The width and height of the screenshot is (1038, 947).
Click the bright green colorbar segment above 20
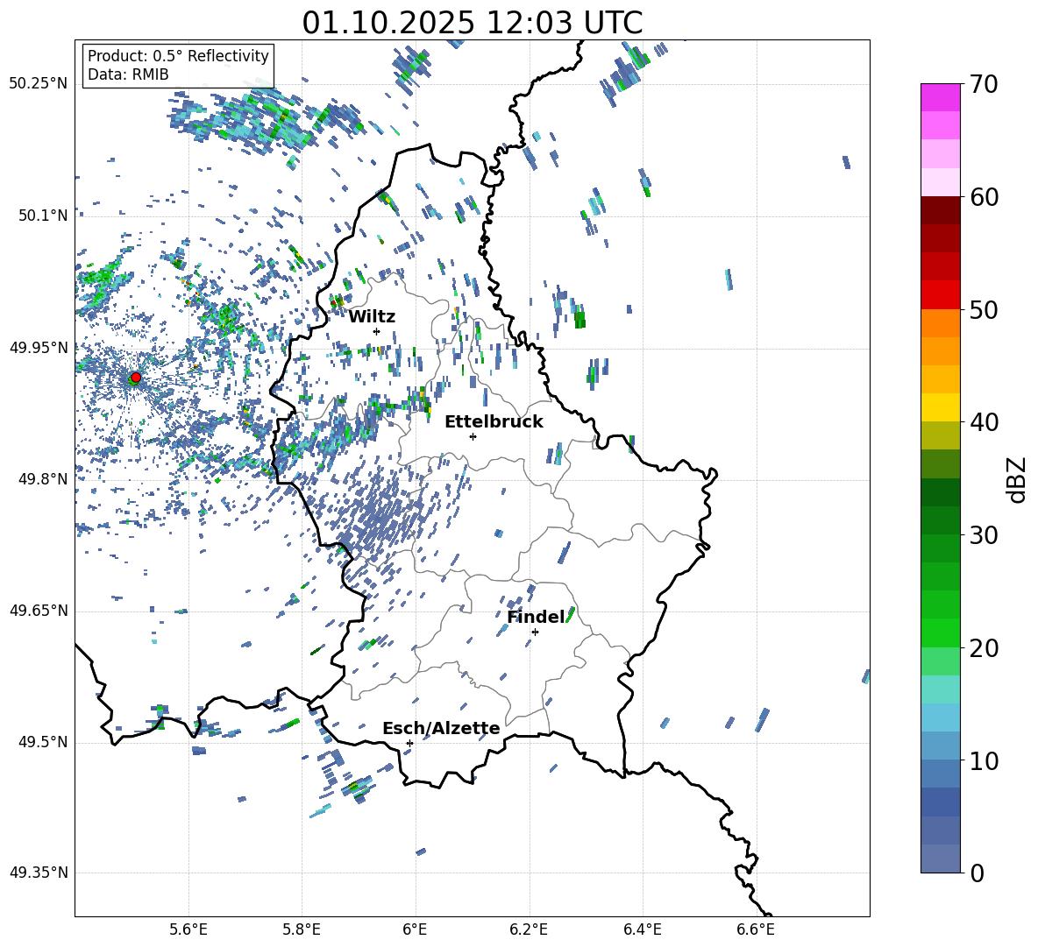(941, 633)
